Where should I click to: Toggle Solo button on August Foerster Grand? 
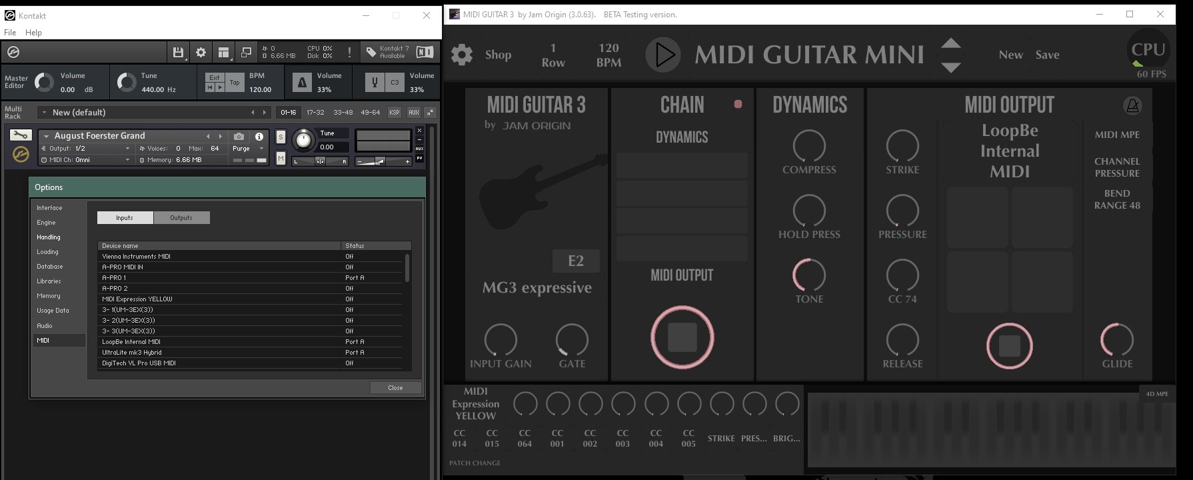tap(281, 137)
